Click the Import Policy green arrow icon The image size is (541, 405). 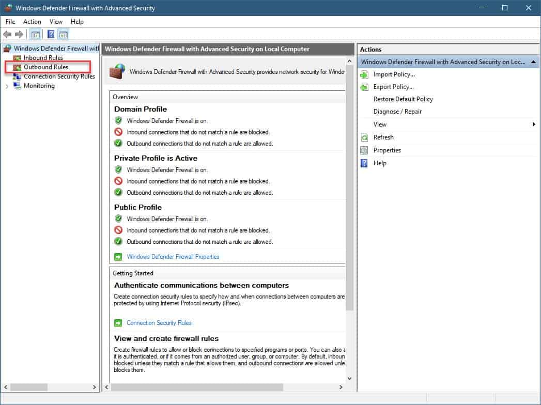[x=364, y=74]
